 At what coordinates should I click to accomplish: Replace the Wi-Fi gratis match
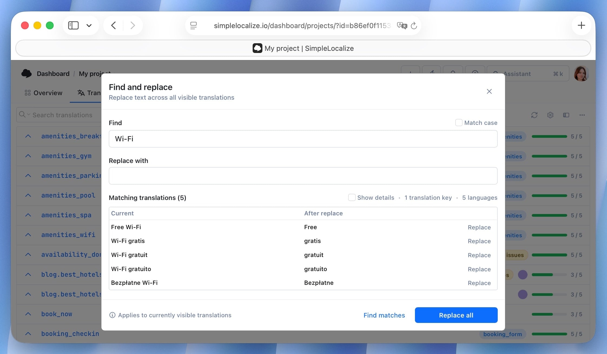[479, 241]
